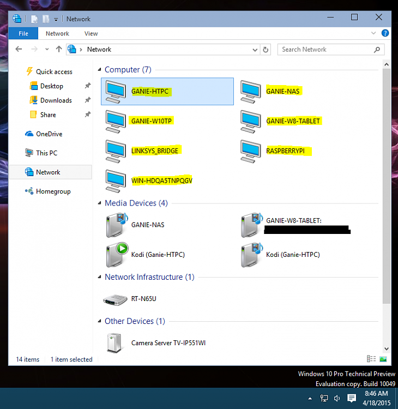This screenshot has width=398, height=409.
Task: Collapse the Computer (7) group
Action: click(99, 70)
